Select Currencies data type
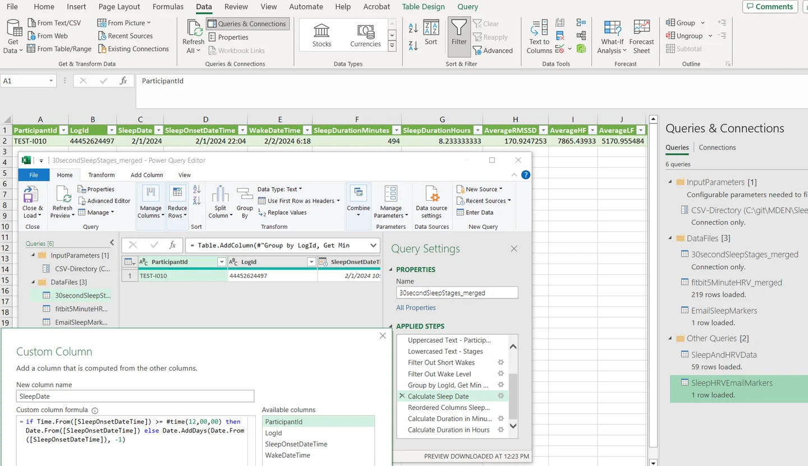The image size is (808, 466). point(365,35)
